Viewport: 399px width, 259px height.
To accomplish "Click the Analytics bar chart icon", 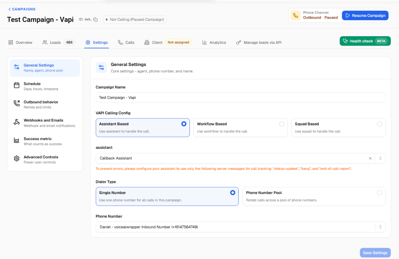I will pos(204,42).
